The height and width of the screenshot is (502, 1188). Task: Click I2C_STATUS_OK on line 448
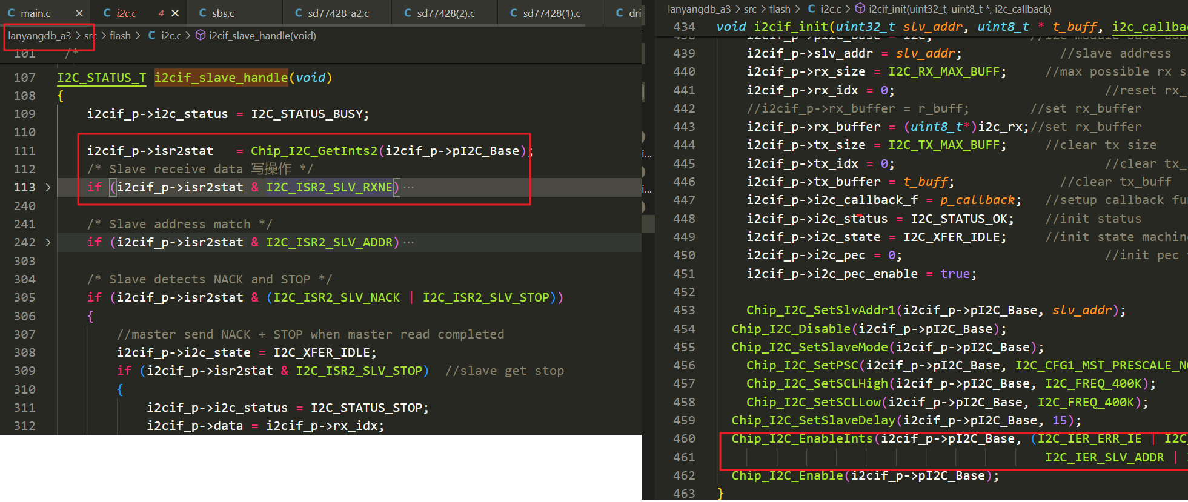coord(959,219)
